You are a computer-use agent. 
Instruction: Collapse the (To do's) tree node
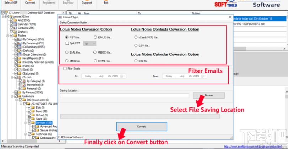tap(12, 77)
